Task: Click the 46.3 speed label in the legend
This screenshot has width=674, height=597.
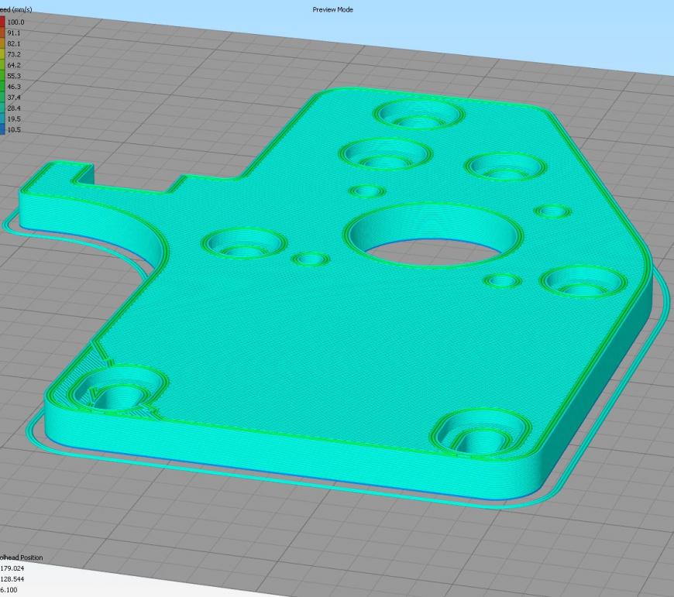Action: 15,87
